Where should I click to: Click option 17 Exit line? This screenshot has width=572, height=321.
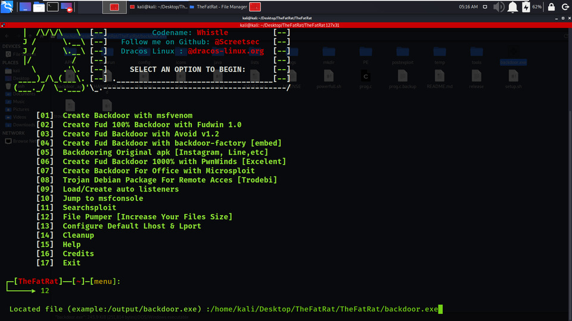(58, 263)
